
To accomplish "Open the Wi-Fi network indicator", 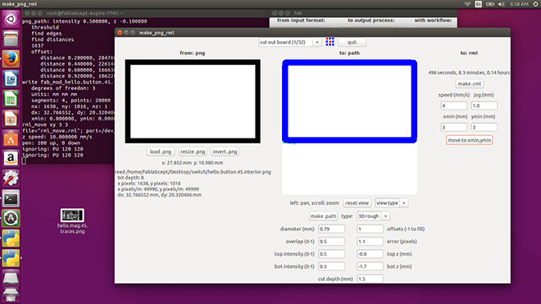I will point(467,4).
